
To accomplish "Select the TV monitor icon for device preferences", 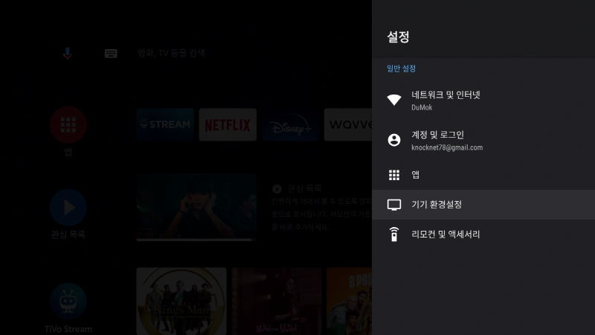I will click(x=394, y=205).
